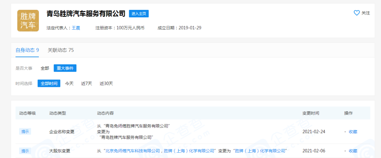
Task: Click 提示 tag in 企业名称变更 row
Action: [x=25, y=131]
